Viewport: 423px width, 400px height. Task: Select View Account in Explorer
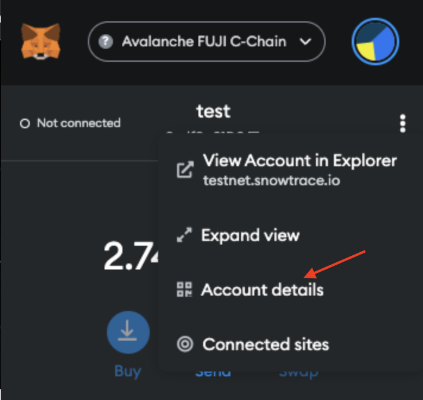tap(286, 170)
